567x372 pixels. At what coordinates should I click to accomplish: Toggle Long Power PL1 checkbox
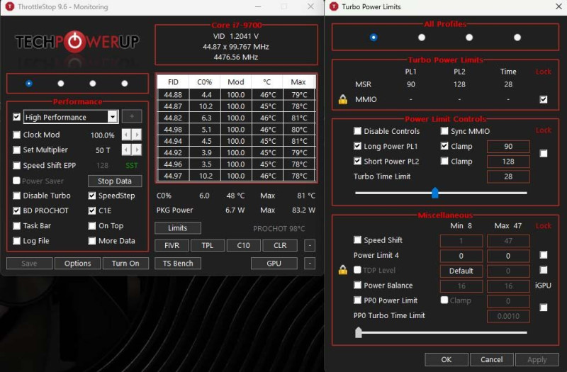(357, 146)
